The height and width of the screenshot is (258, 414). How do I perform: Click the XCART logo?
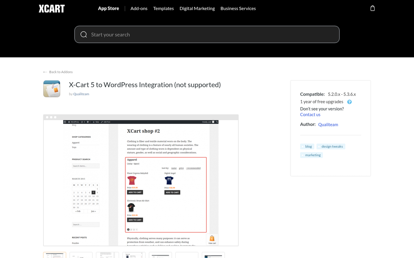click(x=52, y=8)
